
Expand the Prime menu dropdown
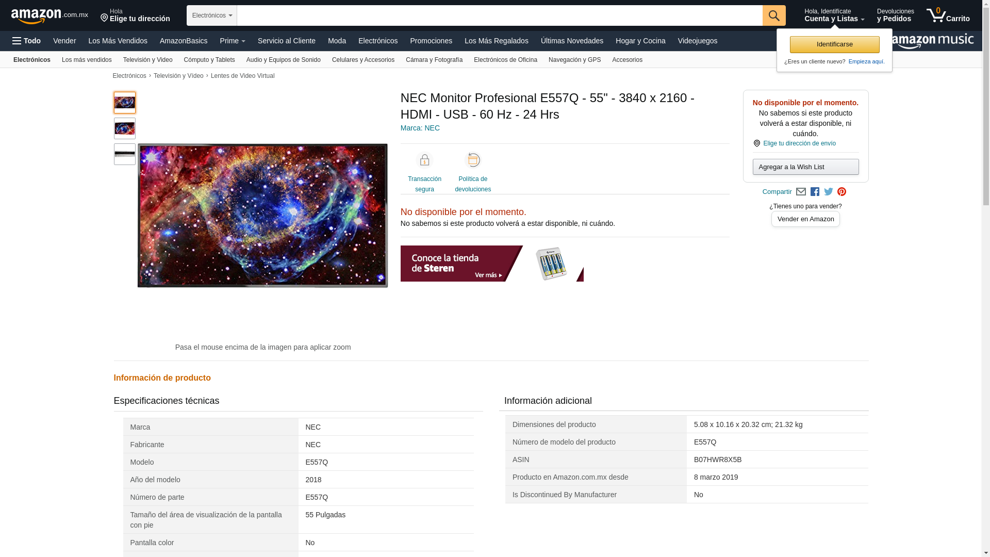[232, 41]
